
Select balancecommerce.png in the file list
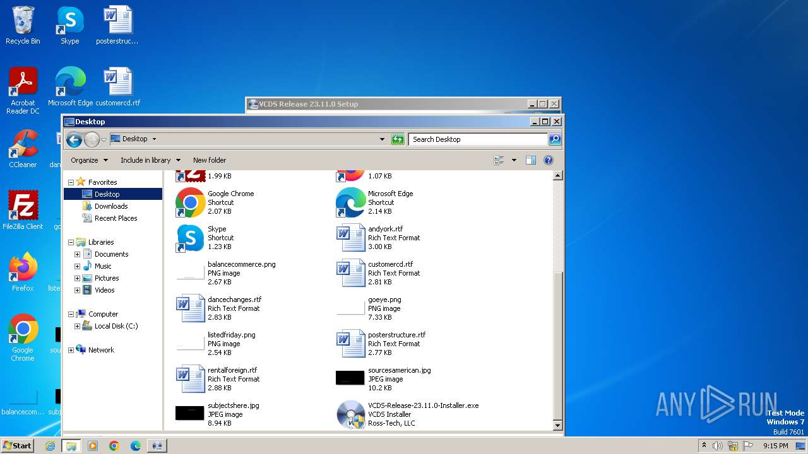pos(241,273)
